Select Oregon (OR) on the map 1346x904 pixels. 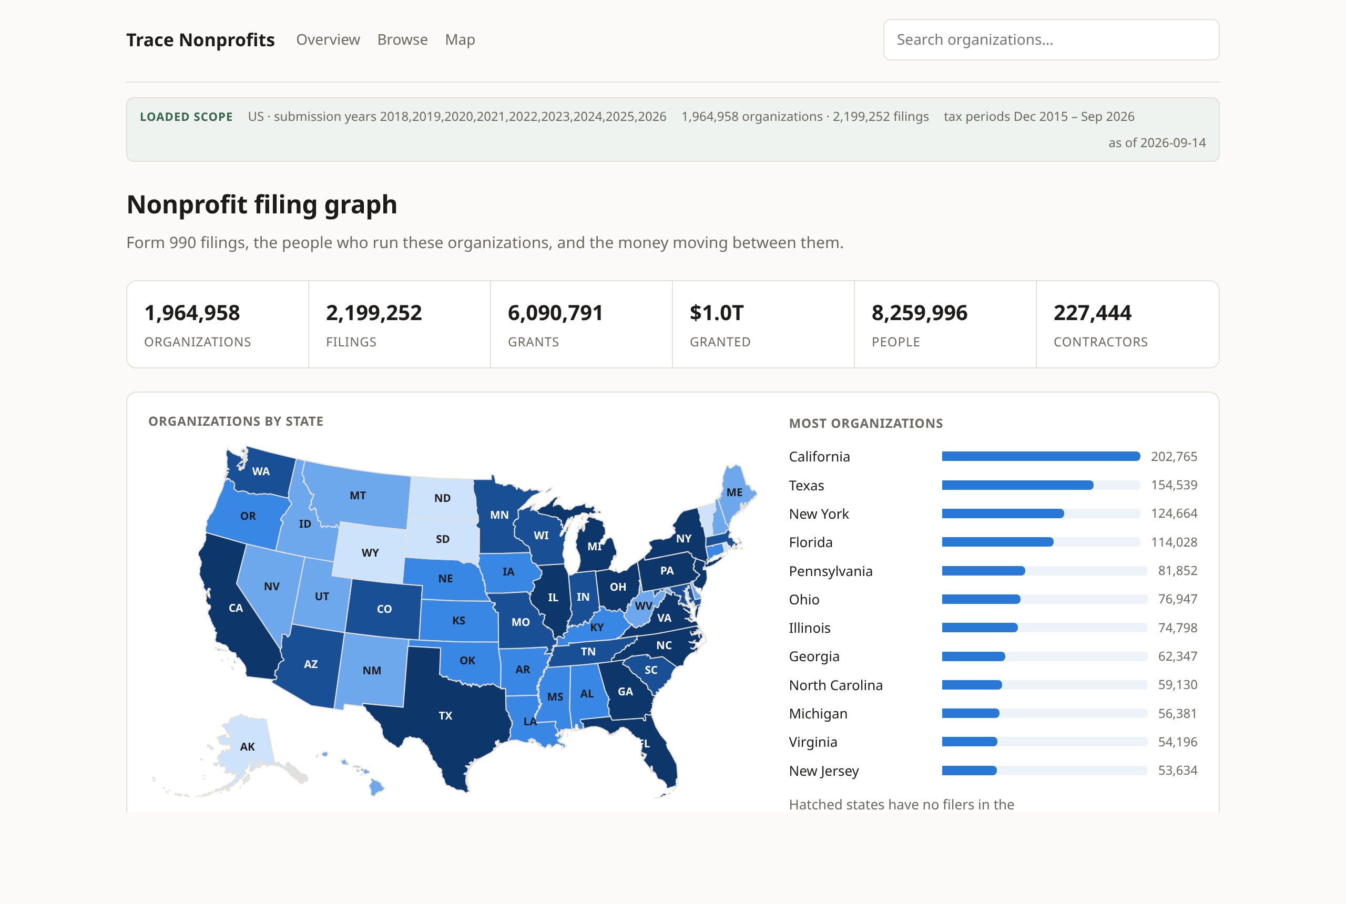(248, 516)
